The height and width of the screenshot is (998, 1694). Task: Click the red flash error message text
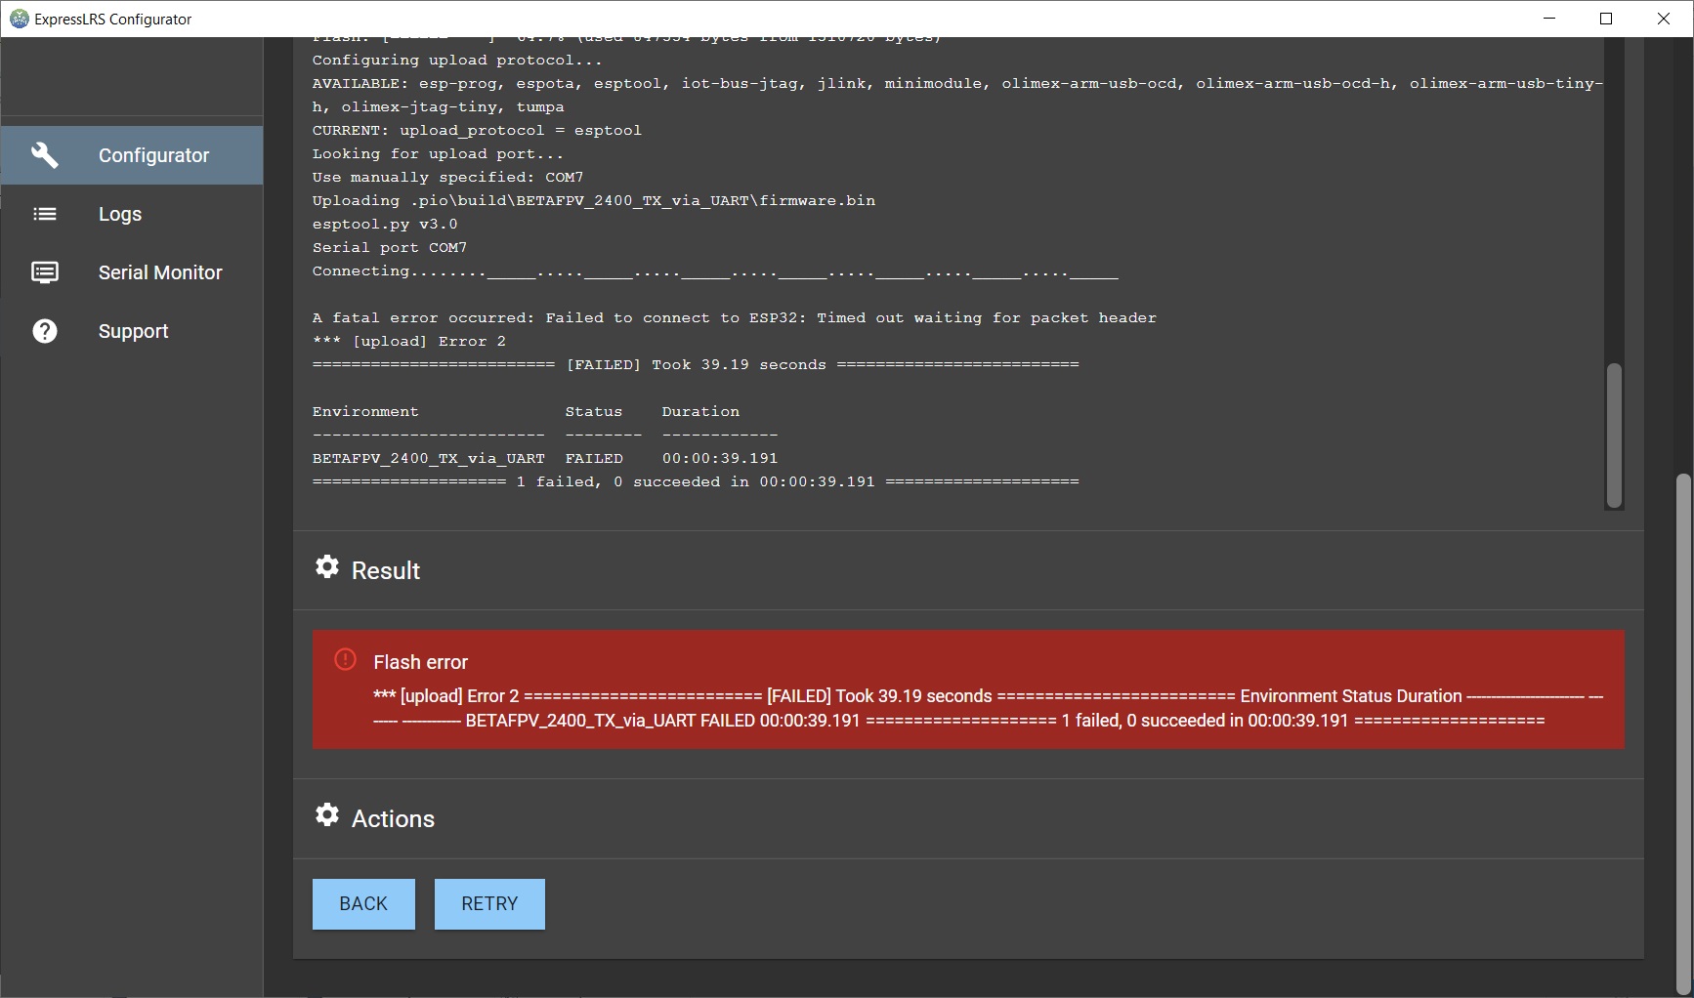pos(988,708)
